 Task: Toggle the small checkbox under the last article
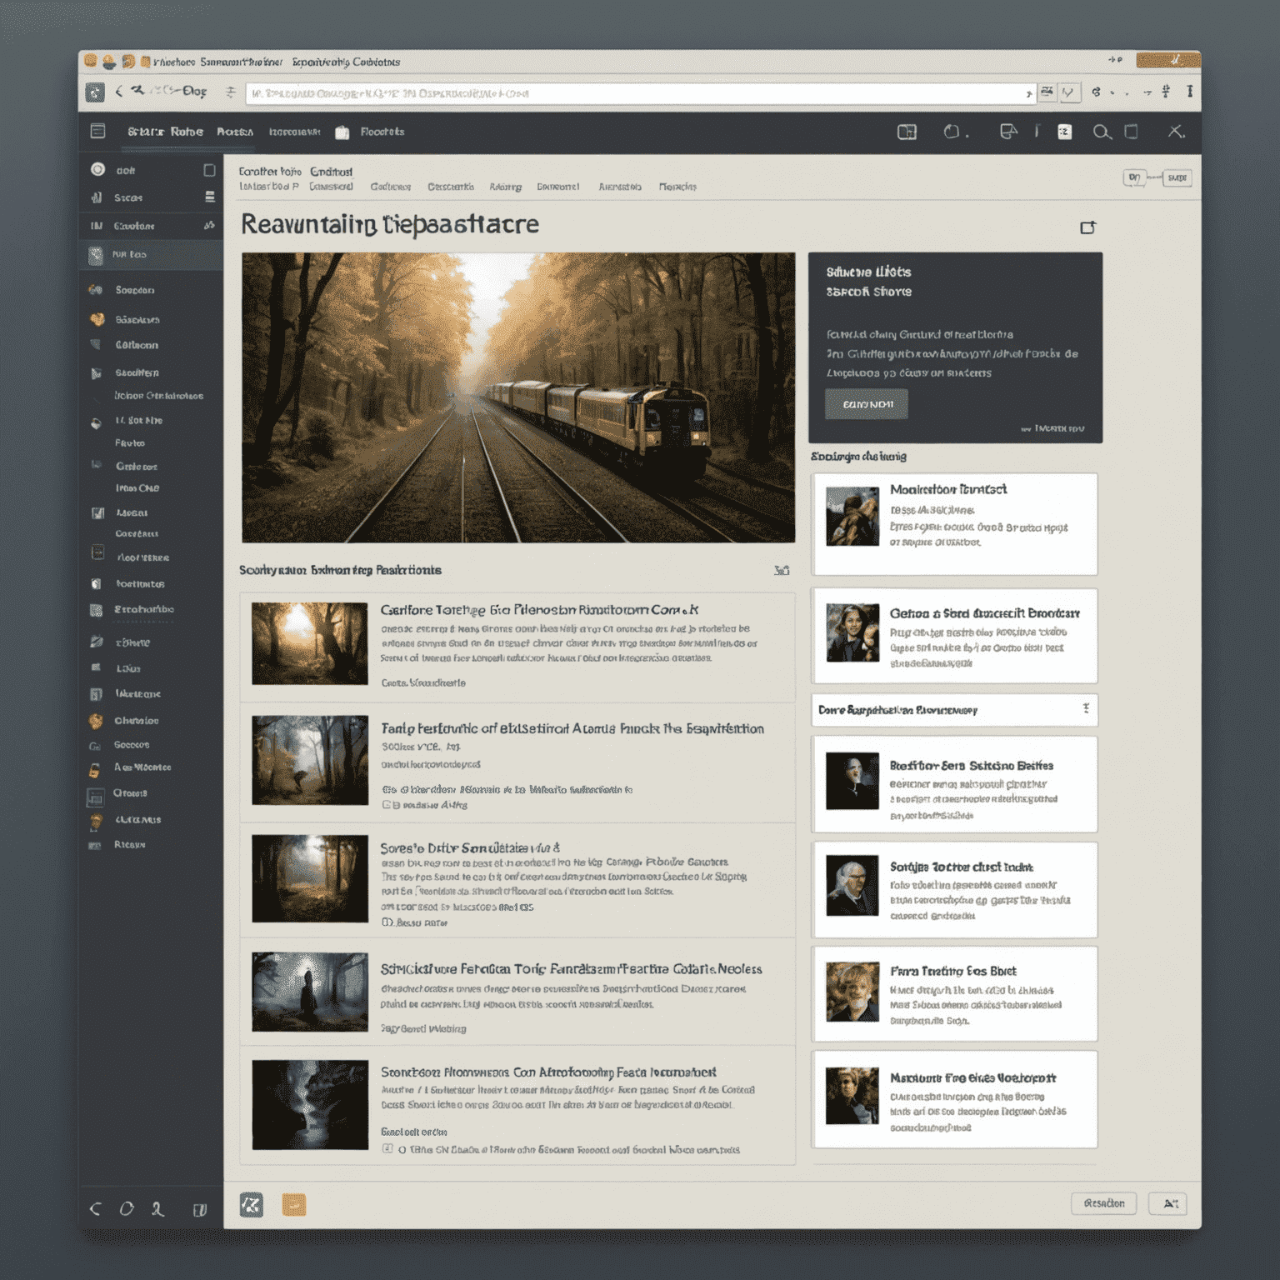387,1149
